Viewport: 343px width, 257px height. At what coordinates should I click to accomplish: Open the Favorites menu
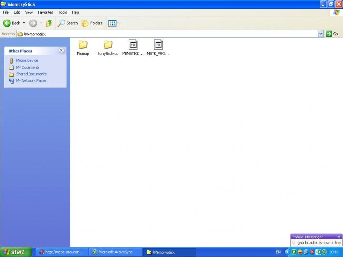coord(46,12)
